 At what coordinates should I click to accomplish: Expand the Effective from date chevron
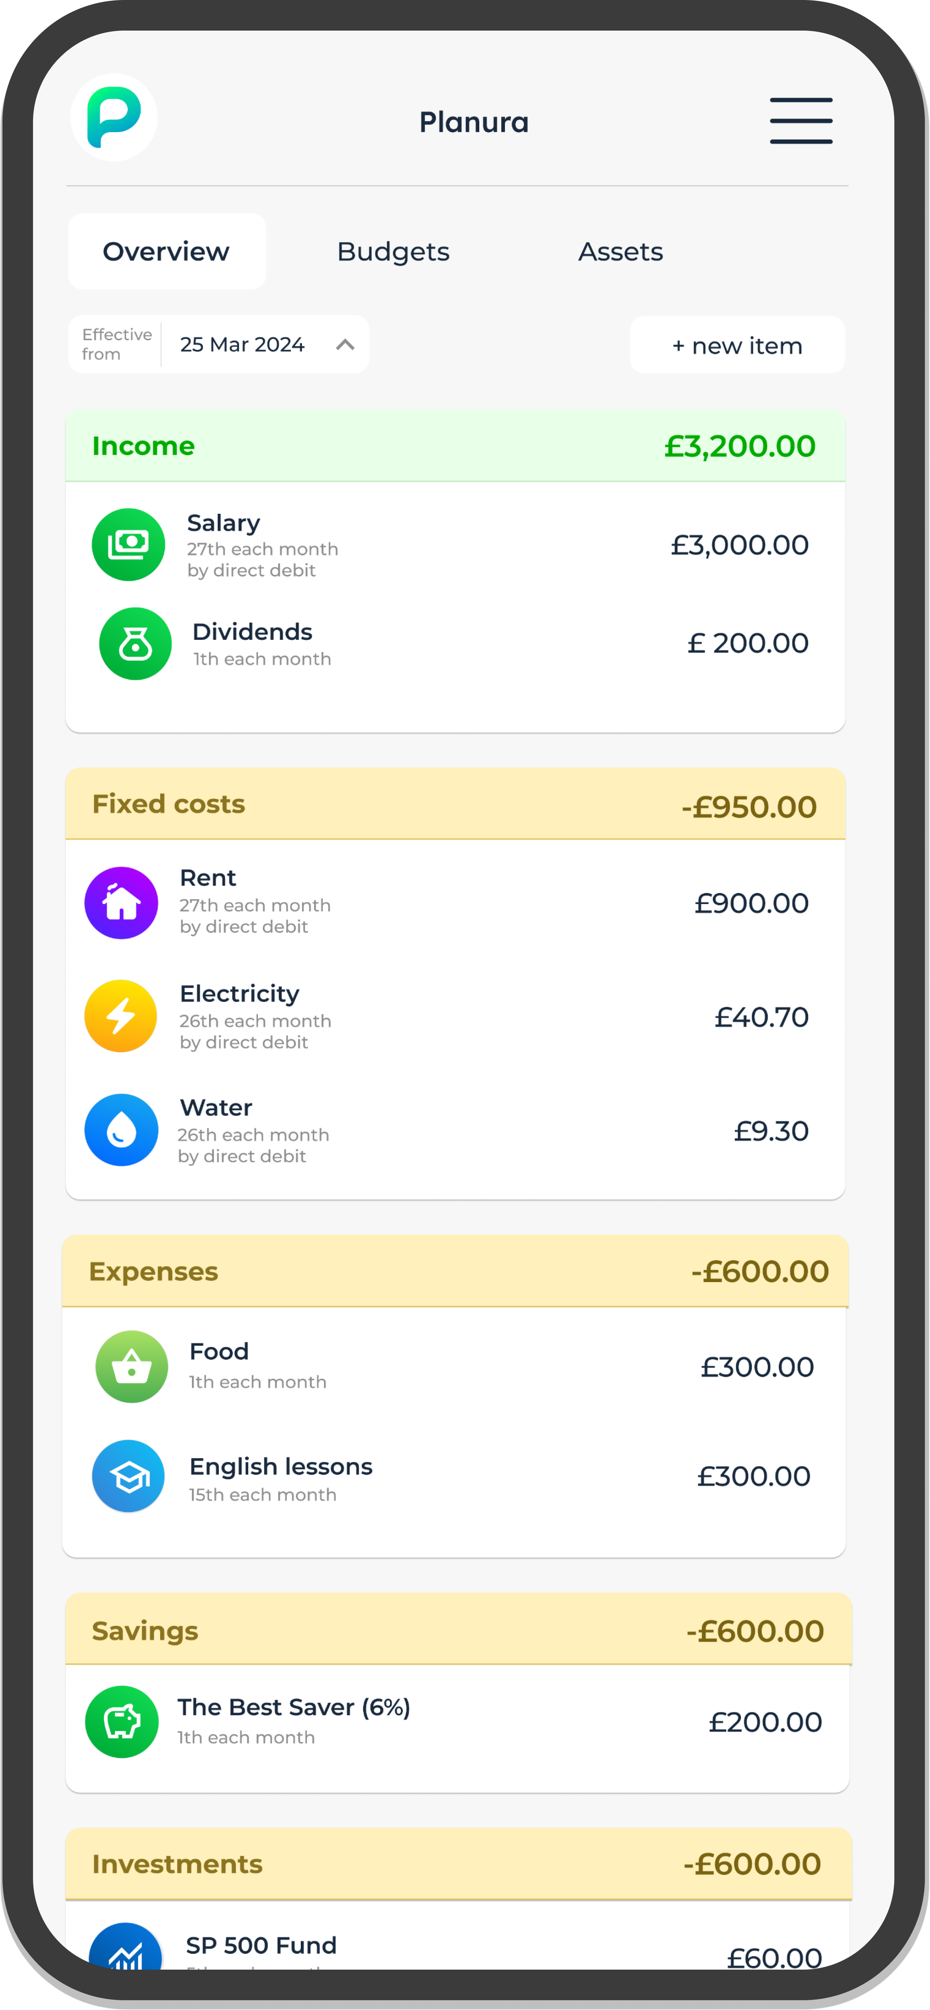click(344, 344)
